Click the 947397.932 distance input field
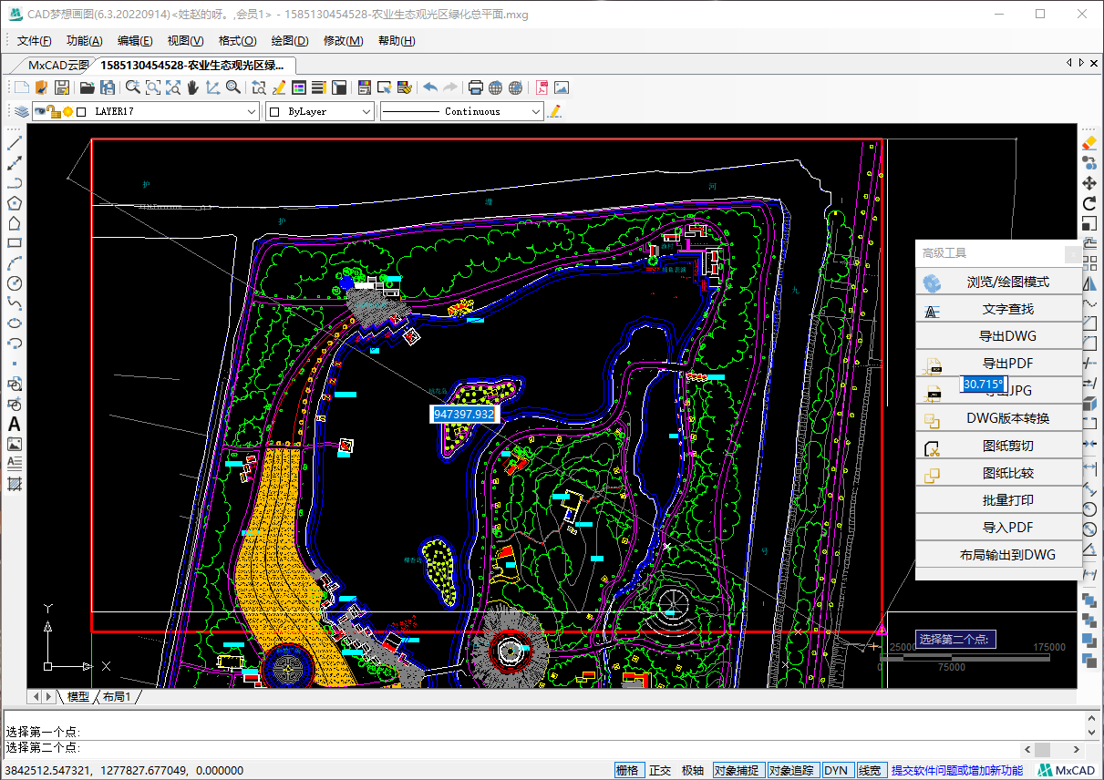1104x780 pixels. pos(464,414)
